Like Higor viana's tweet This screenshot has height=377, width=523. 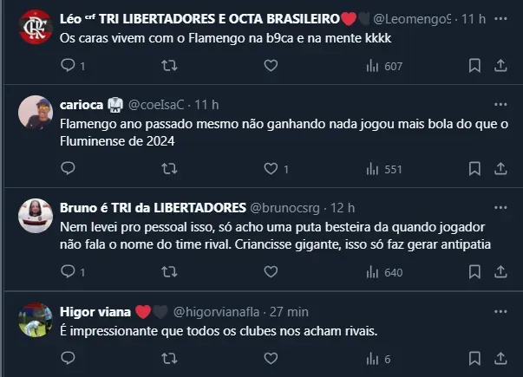point(271,359)
